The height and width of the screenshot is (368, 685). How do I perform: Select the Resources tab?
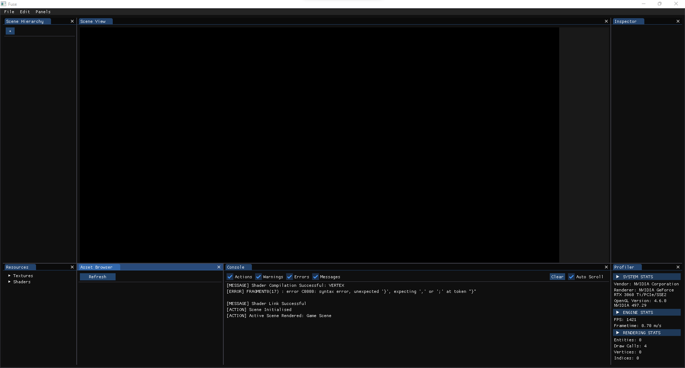pos(20,267)
